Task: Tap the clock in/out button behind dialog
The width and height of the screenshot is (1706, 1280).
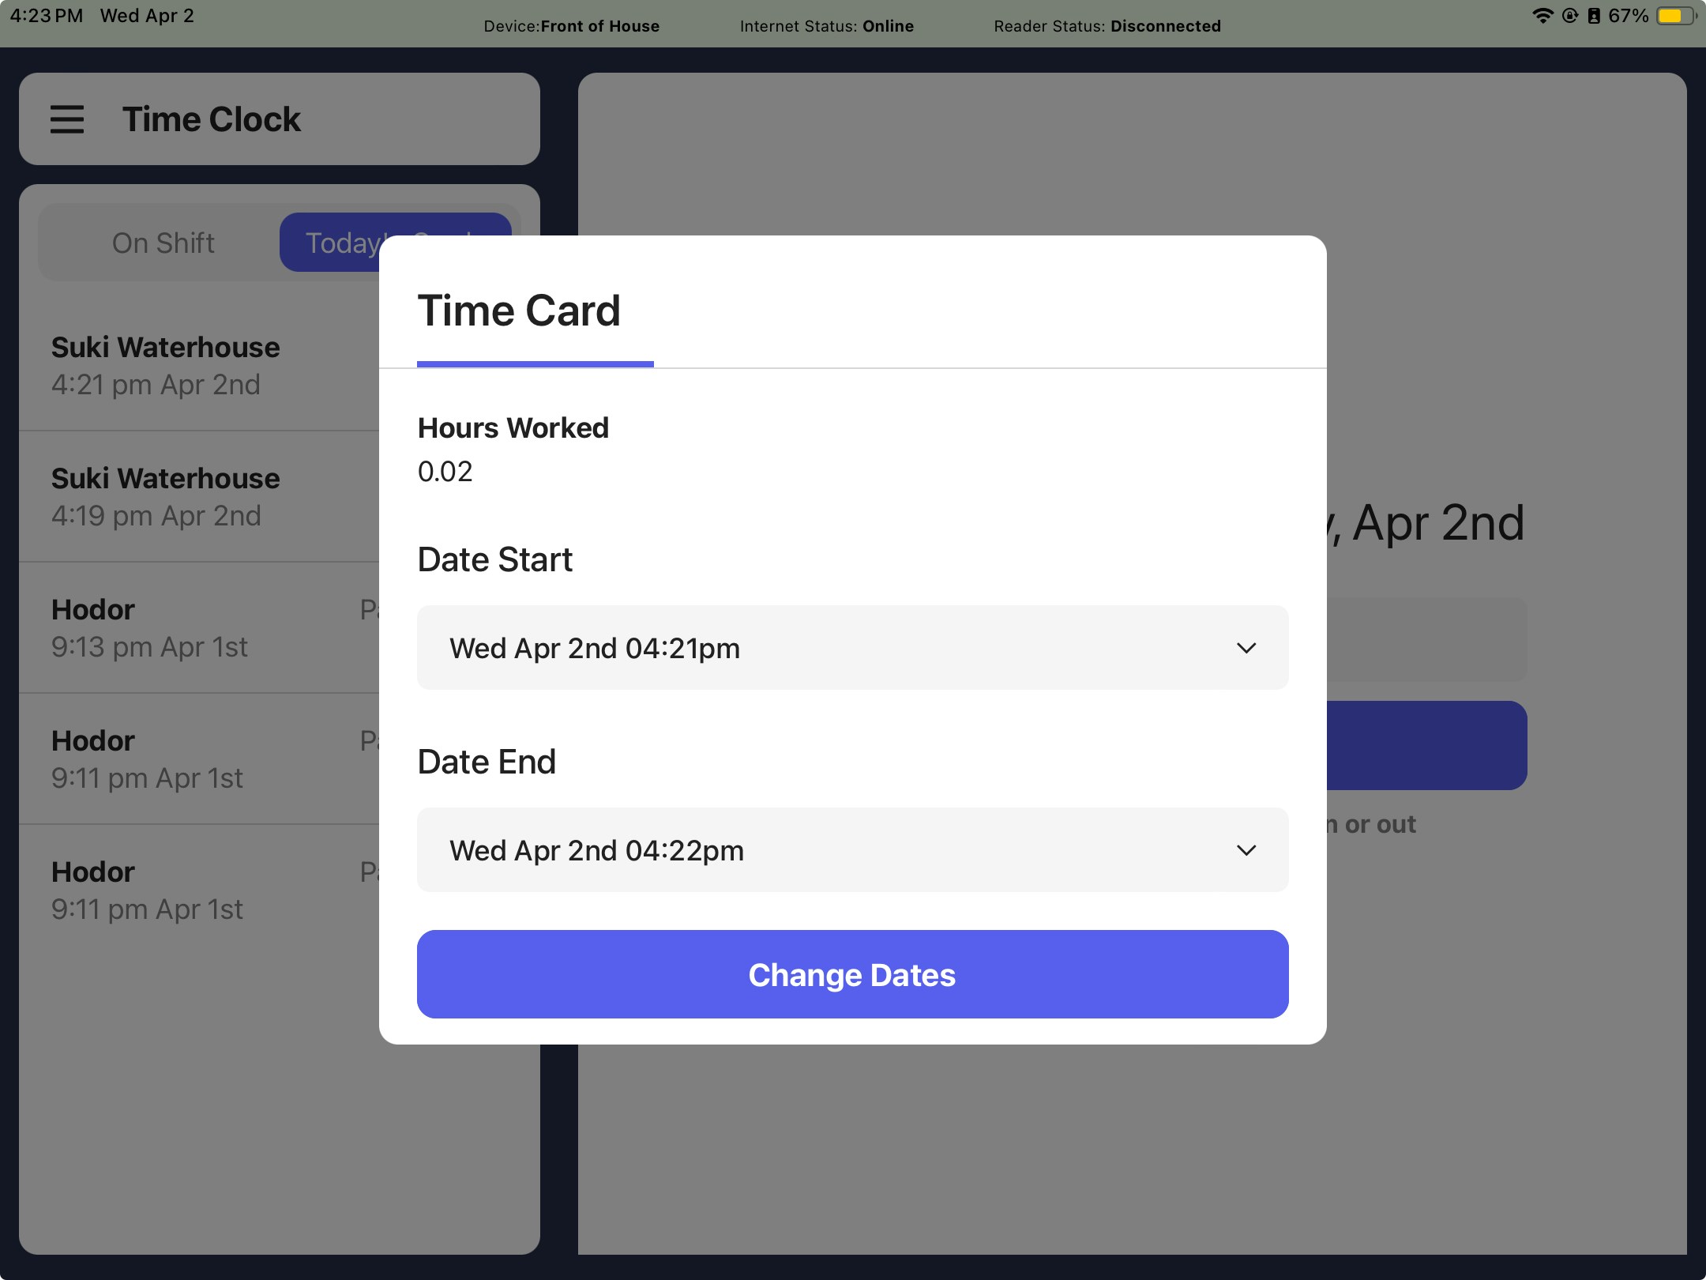Action: pos(1426,745)
